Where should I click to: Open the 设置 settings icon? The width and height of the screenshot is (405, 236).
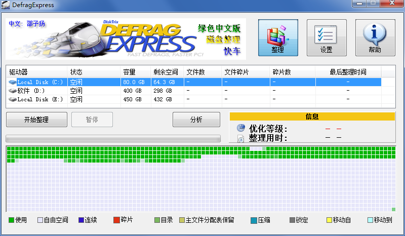[327, 38]
